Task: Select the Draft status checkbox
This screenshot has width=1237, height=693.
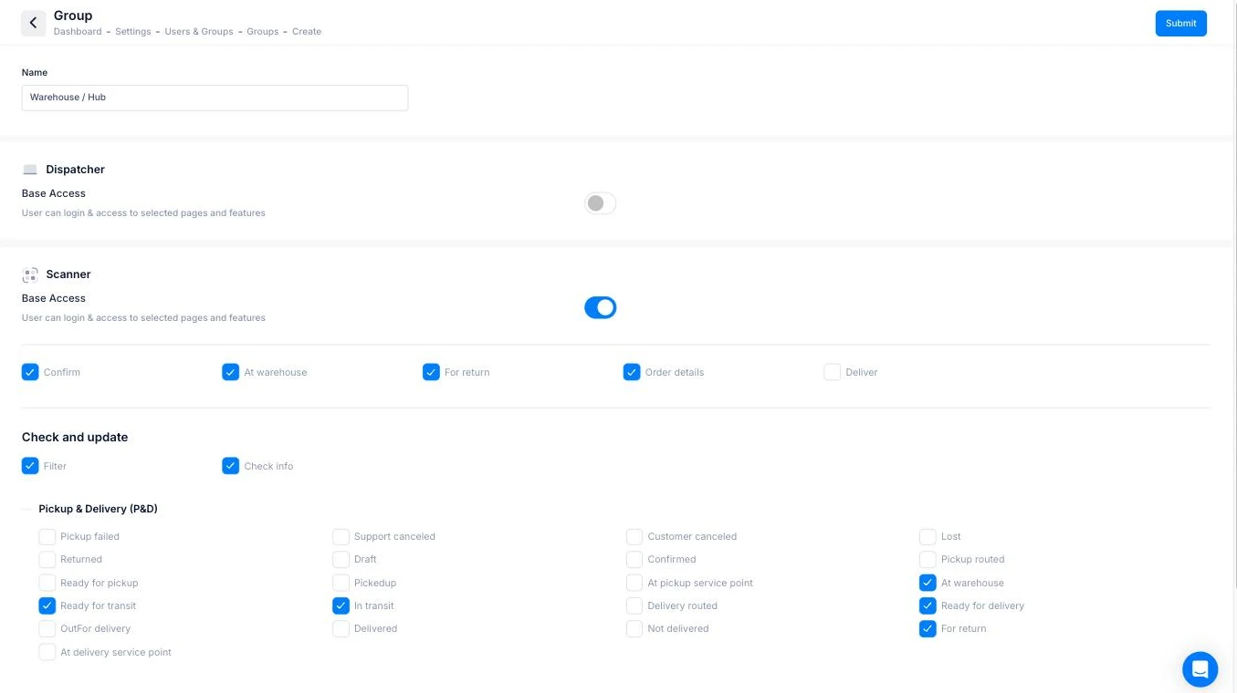Action: click(341, 559)
